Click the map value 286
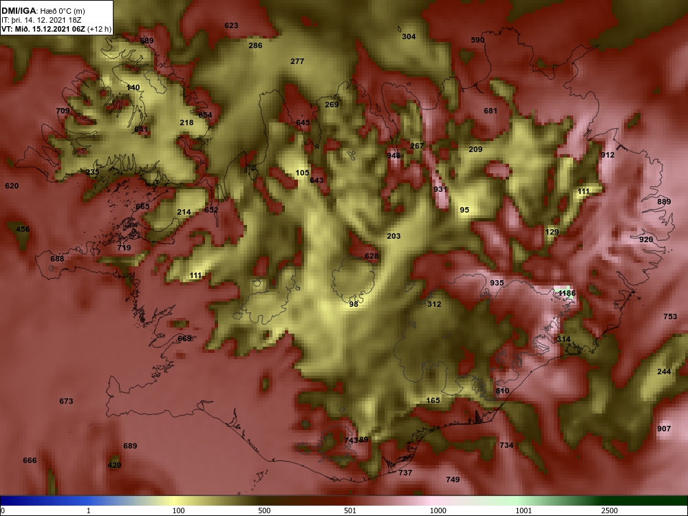The image size is (688, 516). (255, 45)
